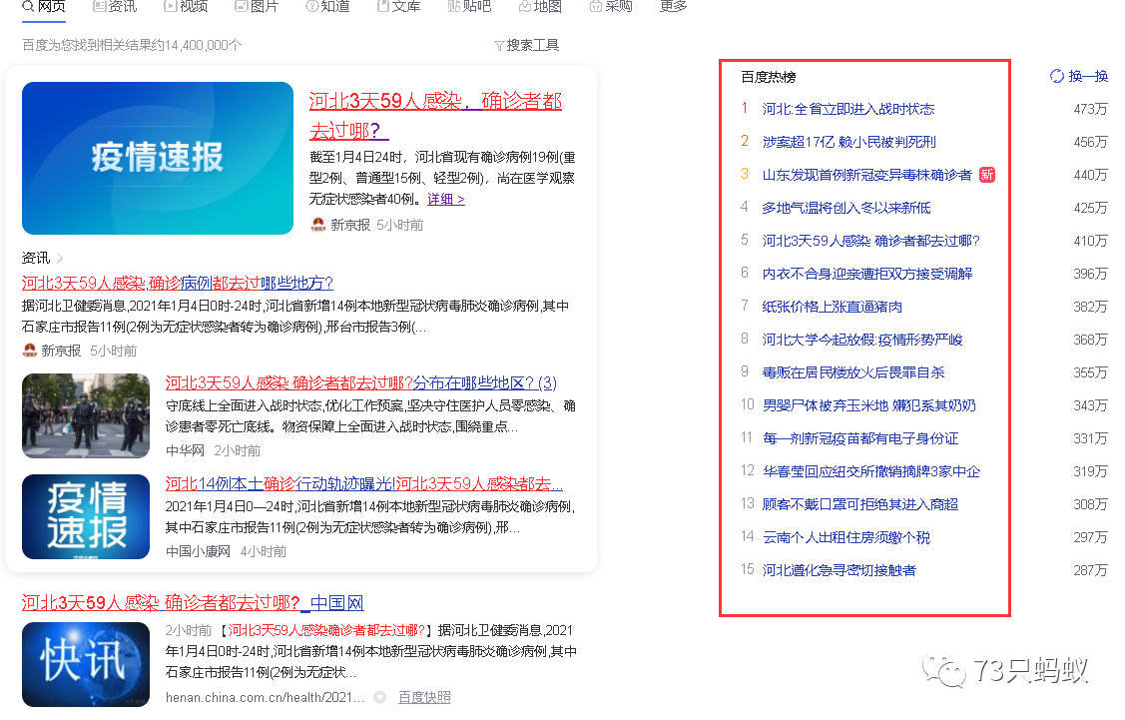
Task: Open headline 河北3天59人感染，确诊者都去过哪?
Action: pos(435,116)
